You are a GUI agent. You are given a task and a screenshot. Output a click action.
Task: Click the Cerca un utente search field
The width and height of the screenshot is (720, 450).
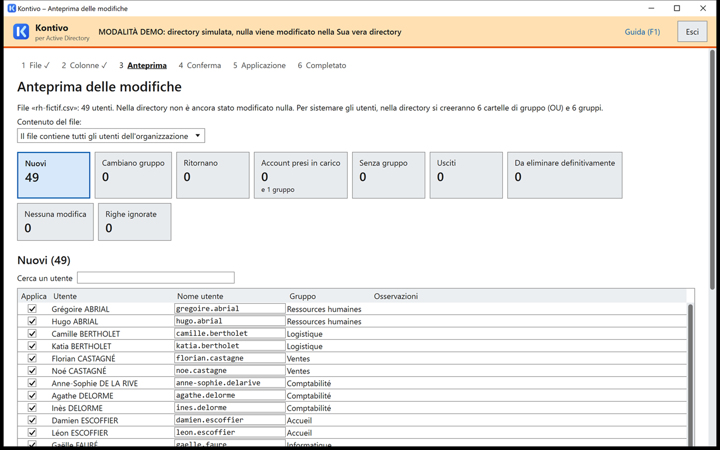click(x=156, y=278)
